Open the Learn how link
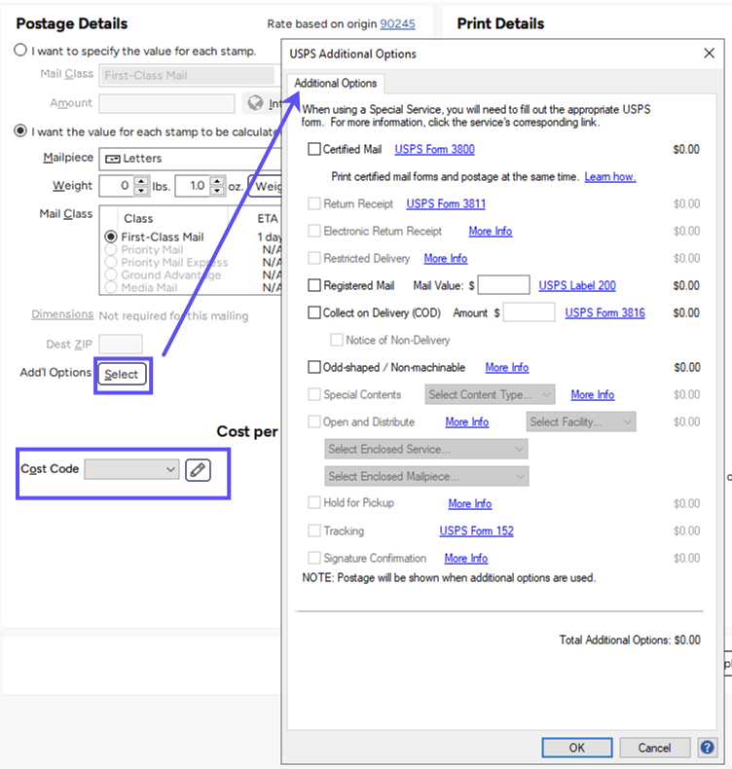Image resolution: width=732 pixels, height=769 pixels. tap(610, 176)
